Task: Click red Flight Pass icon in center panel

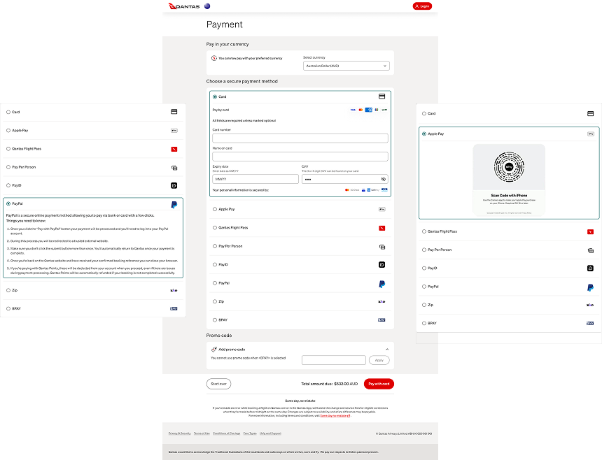Action: pyautogui.click(x=382, y=228)
